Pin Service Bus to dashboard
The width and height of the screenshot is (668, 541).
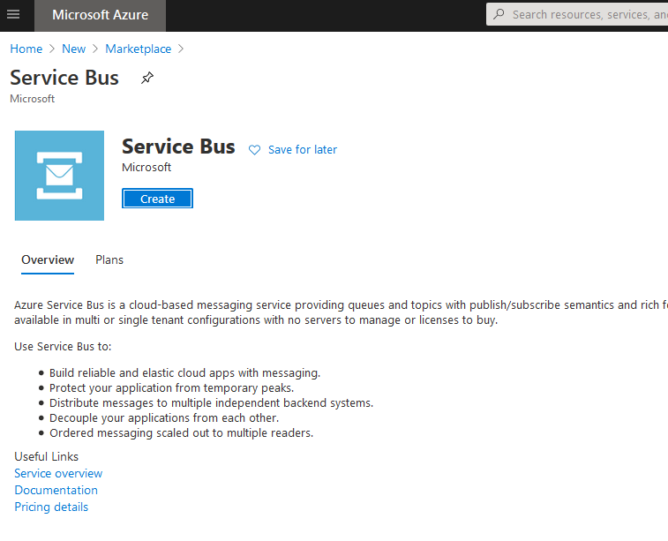coord(147,78)
